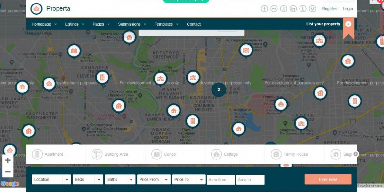The width and height of the screenshot is (384, 192).
Task: Open the Tumblr social icon
Action: click(303, 9)
